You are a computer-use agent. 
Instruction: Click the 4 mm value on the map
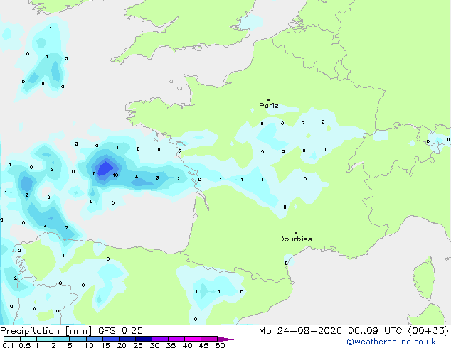click(x=137, y=177)
